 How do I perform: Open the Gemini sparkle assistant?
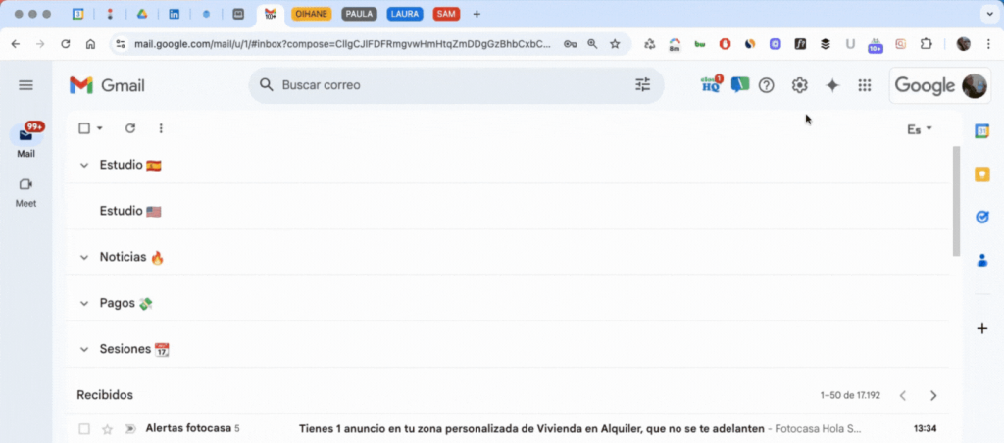click(x=832, y=85)
